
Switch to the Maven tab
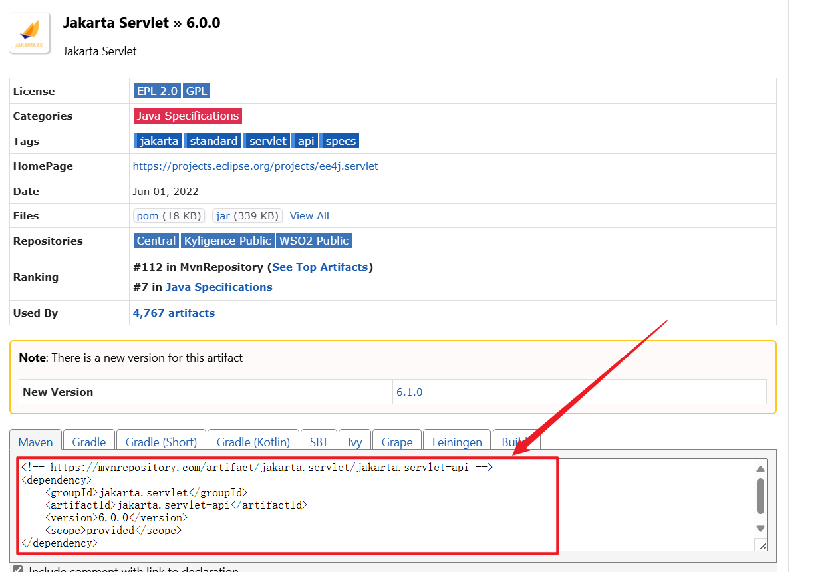coord(36,442)
